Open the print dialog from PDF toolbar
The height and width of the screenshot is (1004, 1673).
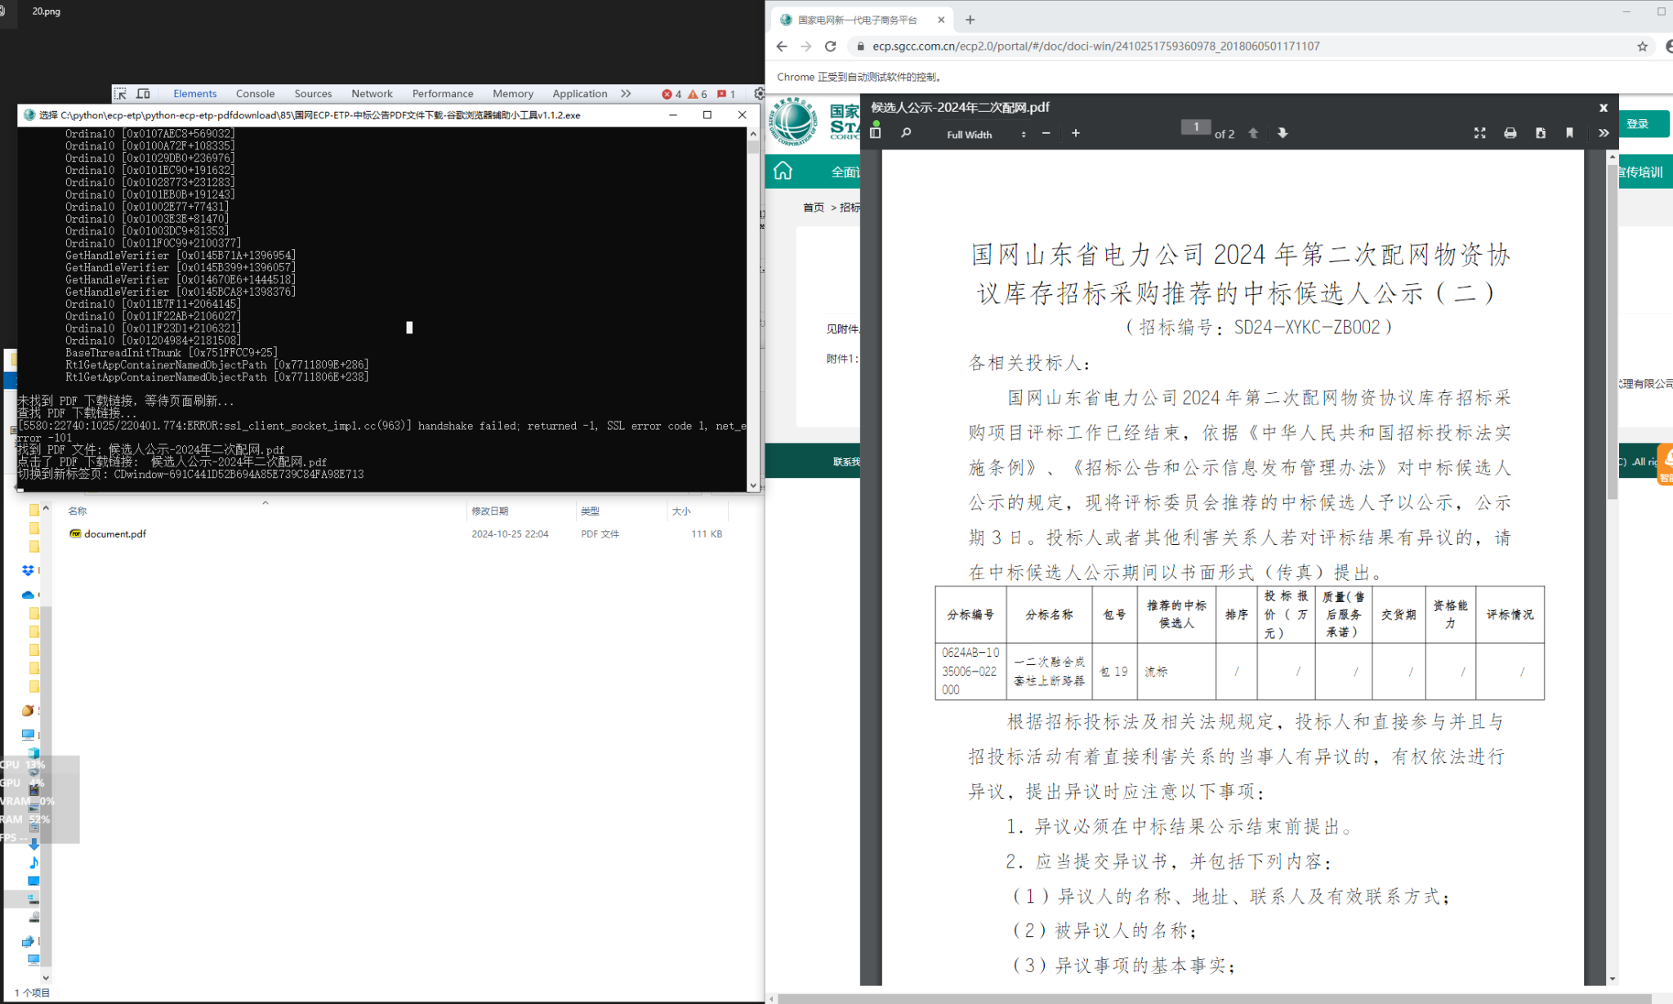point(1509,132)
